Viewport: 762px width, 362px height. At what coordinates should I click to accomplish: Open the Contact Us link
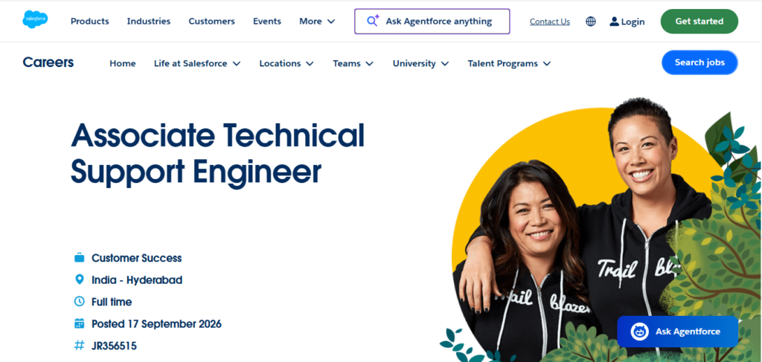(550, 22)
